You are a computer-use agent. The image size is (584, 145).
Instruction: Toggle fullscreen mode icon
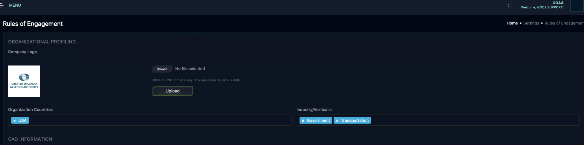pyautogui.click(x=510, y=6)
